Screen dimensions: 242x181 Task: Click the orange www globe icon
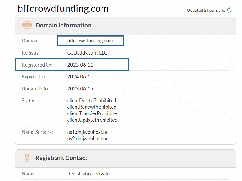click(x=27, y=25)
